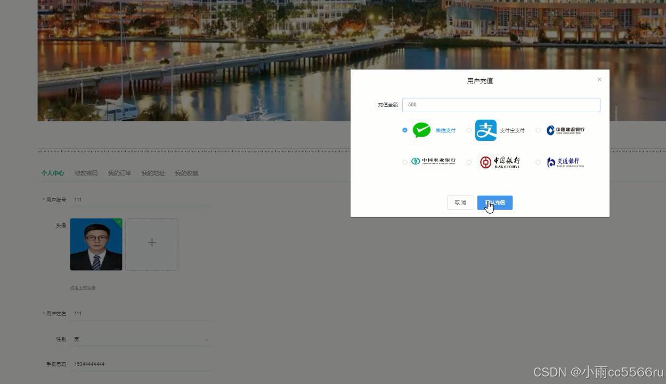
Task: Select the 支付宝支付 radio button
Action: click(469, 130)
